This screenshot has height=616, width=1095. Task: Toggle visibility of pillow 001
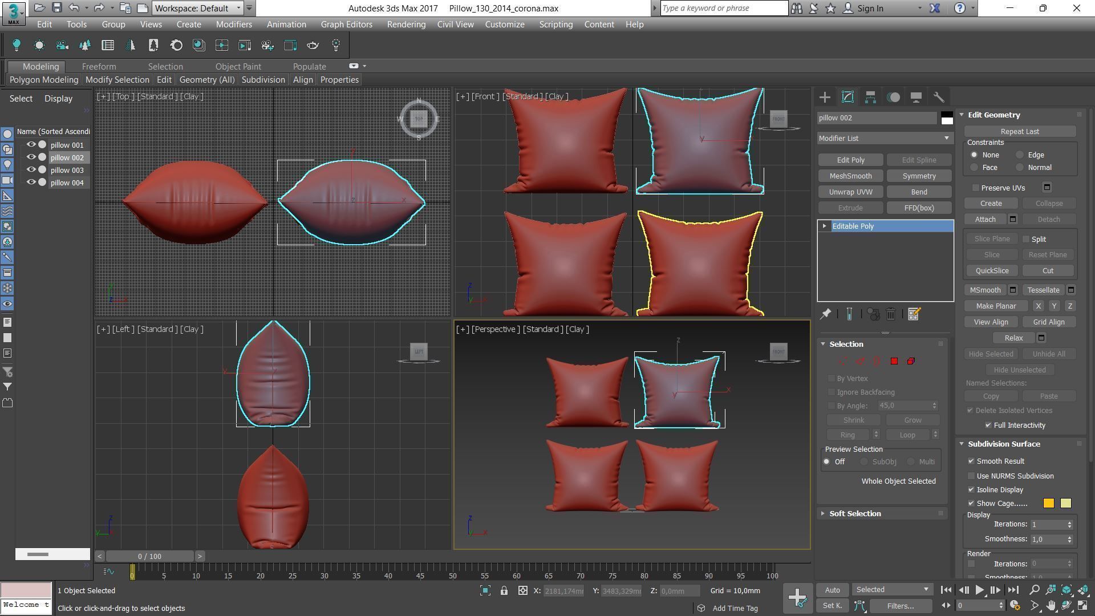tap(31, 145)
